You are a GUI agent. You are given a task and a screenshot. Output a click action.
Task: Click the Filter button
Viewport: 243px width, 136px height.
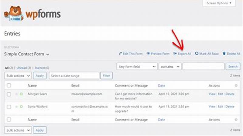pos(107,76)
